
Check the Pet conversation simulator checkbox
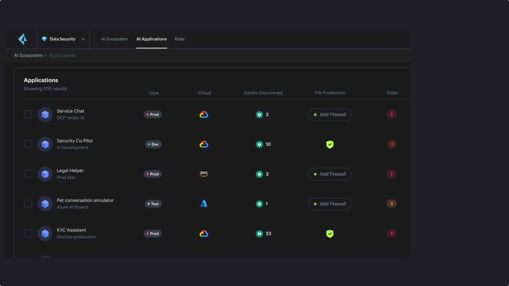point(28,203)
